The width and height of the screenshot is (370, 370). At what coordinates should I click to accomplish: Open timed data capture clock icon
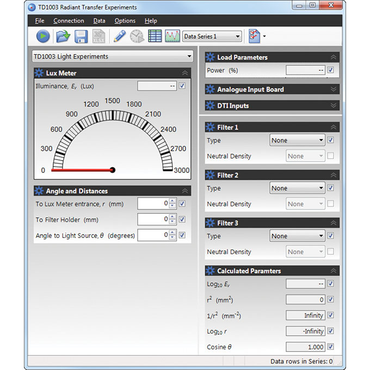point(137,36)
